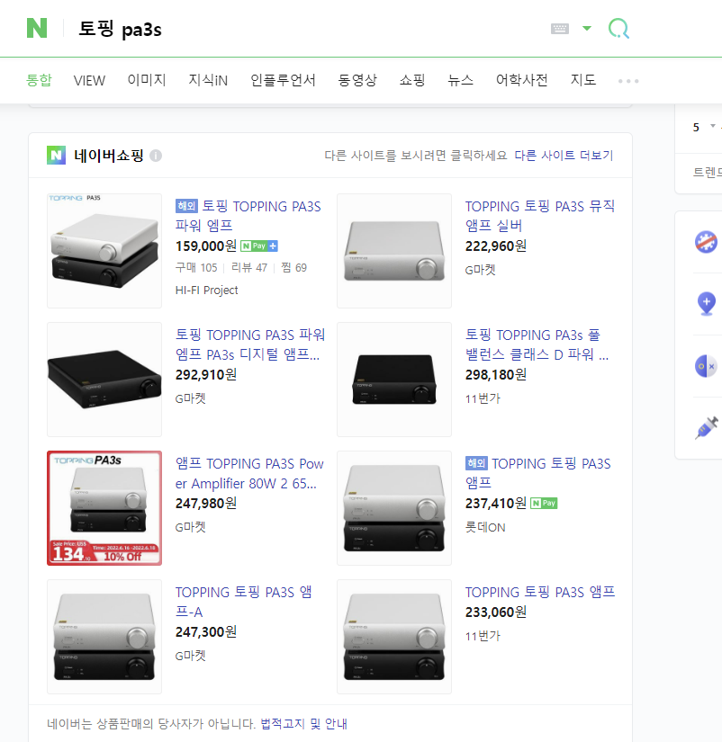
Task: Expand the dropdown arrow next to 5
Action: point(712,126)
